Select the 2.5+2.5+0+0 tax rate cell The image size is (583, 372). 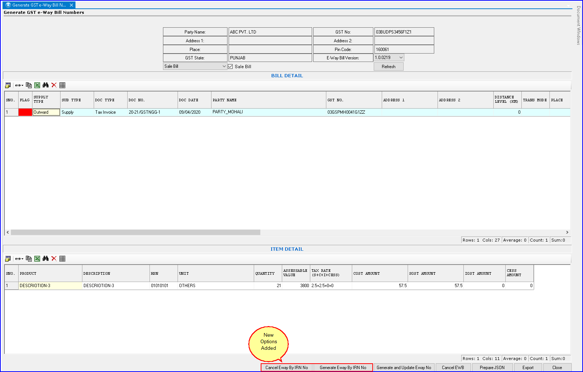331,286
